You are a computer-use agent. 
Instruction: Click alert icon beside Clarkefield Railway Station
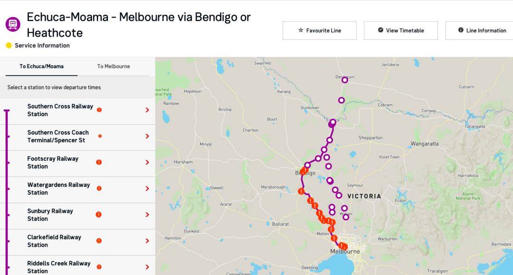click(x=99, y=241)
